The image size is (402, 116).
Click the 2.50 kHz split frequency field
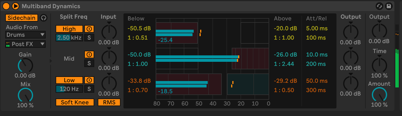point(69,38)
